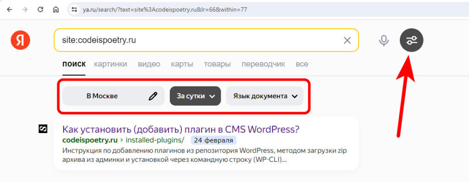Viewport: 469px width, 182px height.
Task: Open result Как установить плагин в CMS WordPress
Action: pos(181,129)
